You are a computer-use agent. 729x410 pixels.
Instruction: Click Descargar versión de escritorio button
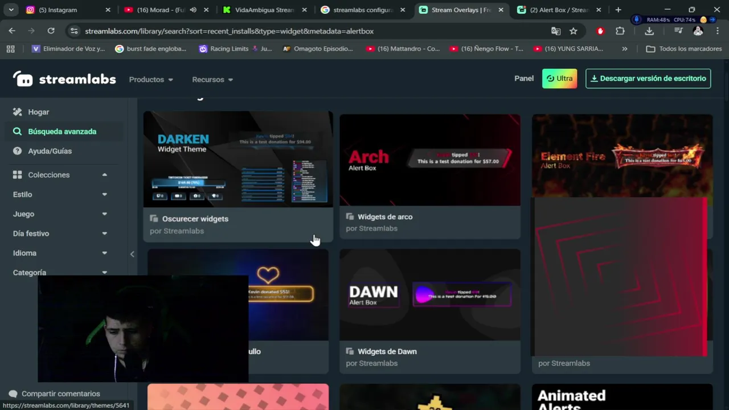tap(648, 79)
